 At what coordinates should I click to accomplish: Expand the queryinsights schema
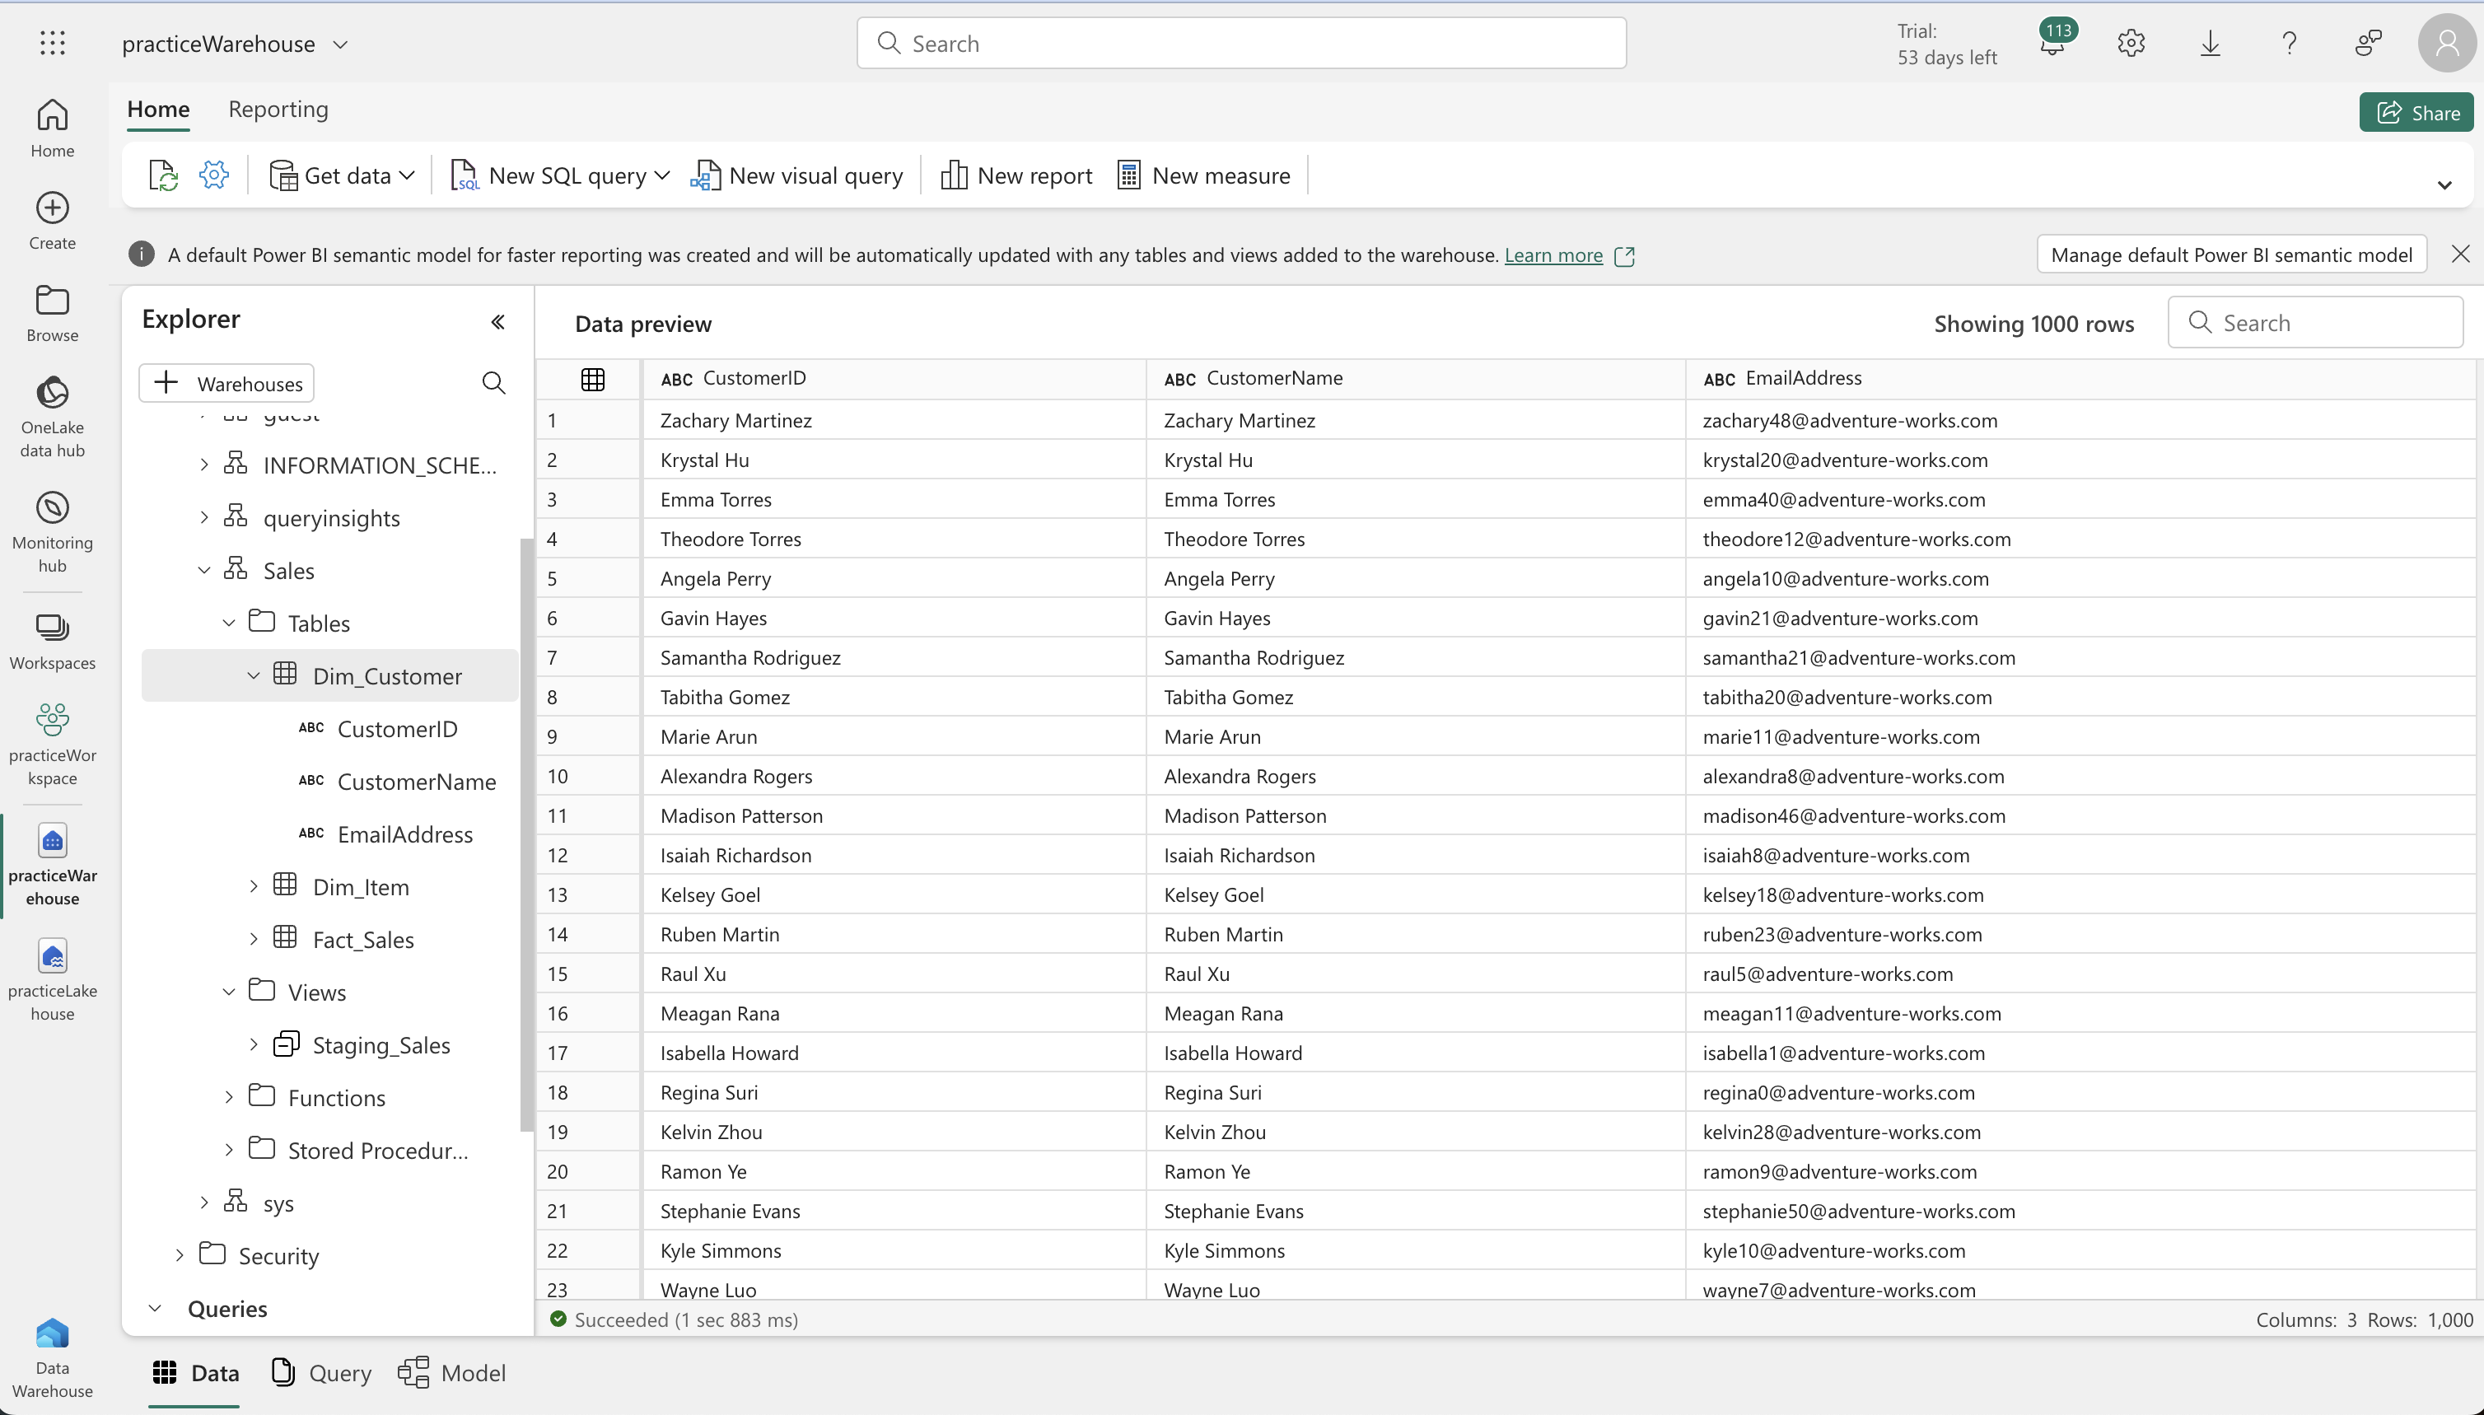[x=204, y=517]
